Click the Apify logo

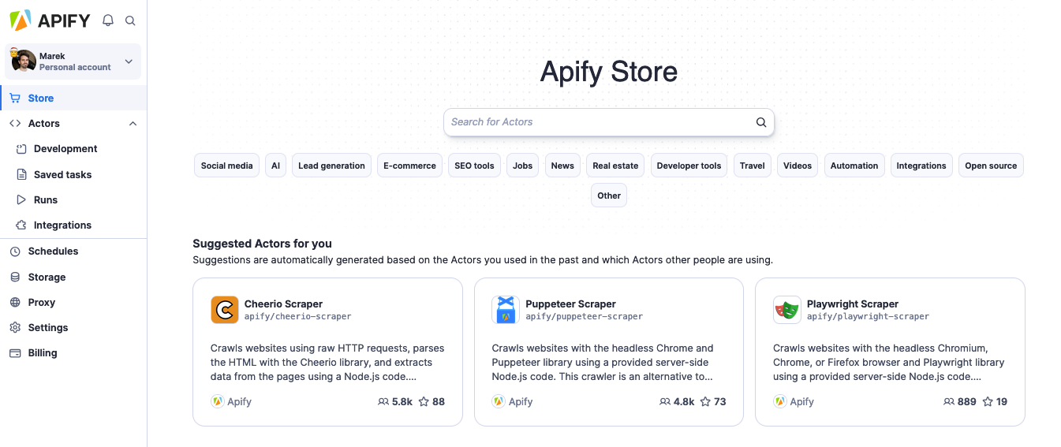(50, 20)
